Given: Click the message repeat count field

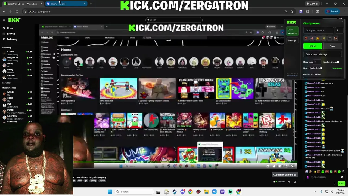Looking at the screenshot, I should click(339, 30).
